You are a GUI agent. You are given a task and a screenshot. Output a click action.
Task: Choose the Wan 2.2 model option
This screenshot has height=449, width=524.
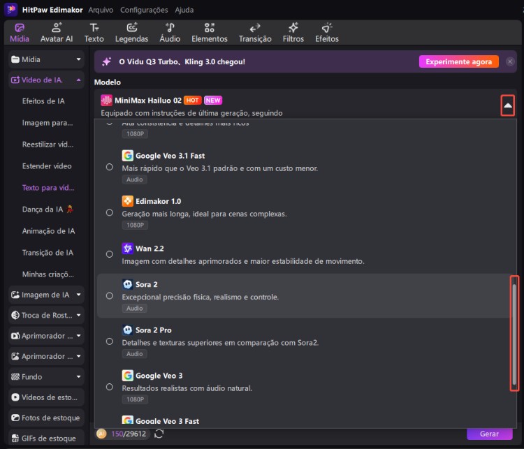tap(110, 254)
